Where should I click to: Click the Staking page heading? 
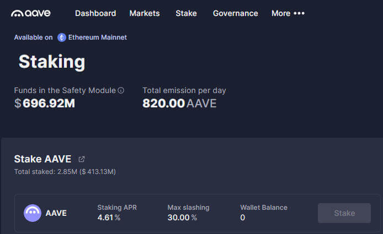point(52,61)
